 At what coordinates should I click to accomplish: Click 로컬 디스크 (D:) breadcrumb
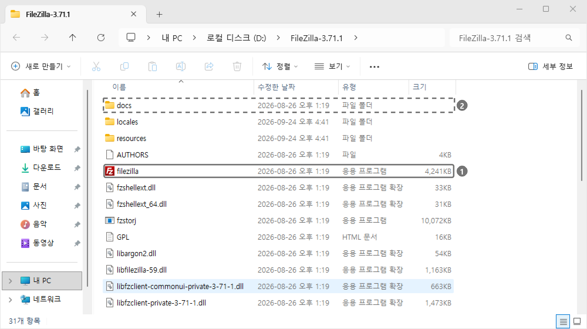point(236,38)
